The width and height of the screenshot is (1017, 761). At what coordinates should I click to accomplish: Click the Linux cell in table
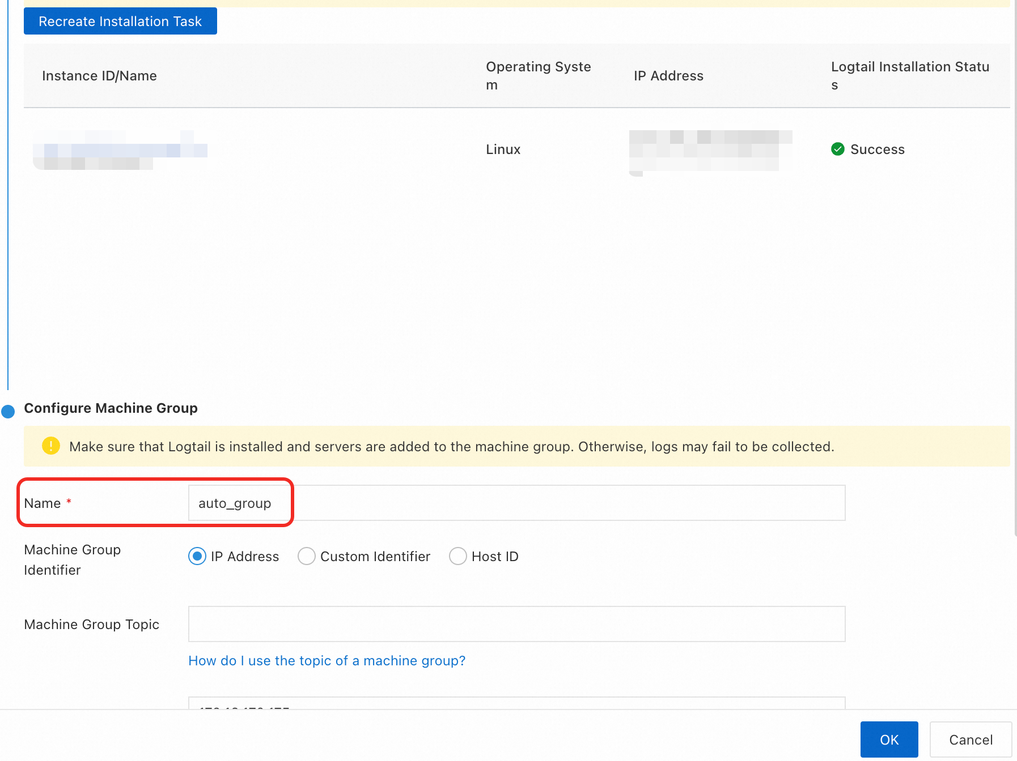(x=503, y=149)
